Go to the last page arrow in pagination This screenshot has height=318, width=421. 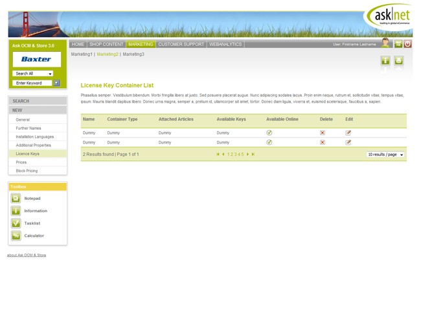[x=253, y=154]
